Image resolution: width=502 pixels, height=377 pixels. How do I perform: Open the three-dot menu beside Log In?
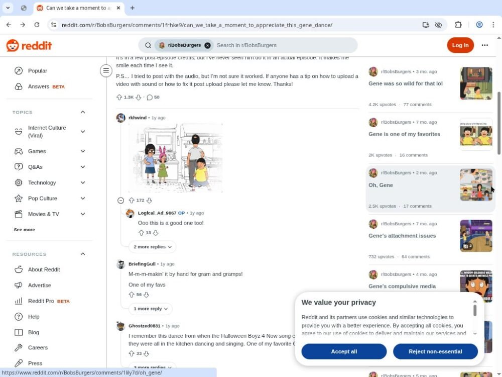484,45
